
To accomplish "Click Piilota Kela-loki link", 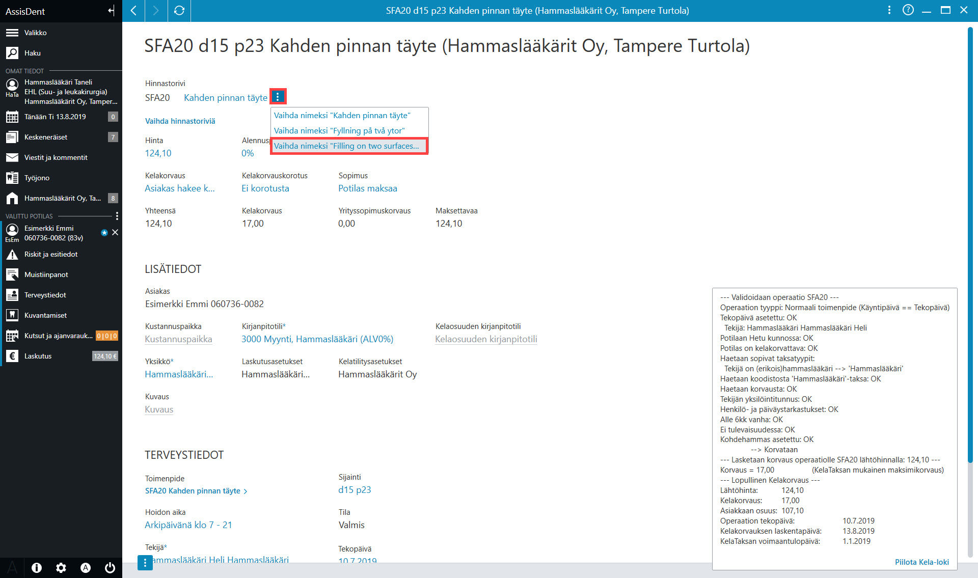I will (x=921, y=562).
